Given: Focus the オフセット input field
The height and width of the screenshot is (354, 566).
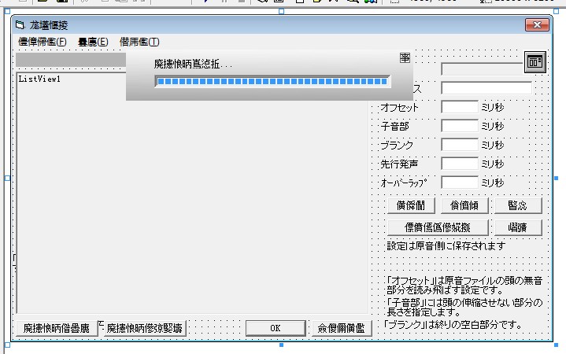Looking at the screenshot, I should pyautogui.click(x=460, y=107).
